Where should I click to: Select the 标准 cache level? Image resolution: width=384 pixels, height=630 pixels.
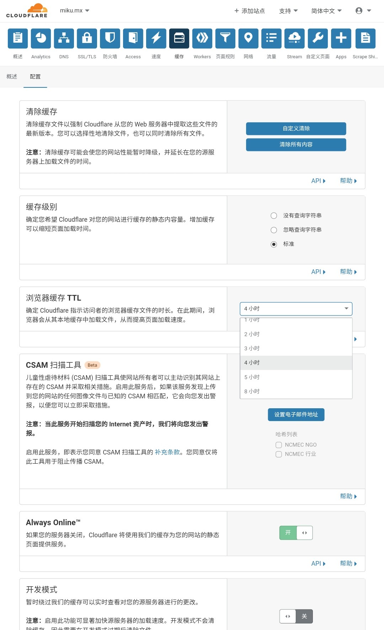[x=274, y=244]
